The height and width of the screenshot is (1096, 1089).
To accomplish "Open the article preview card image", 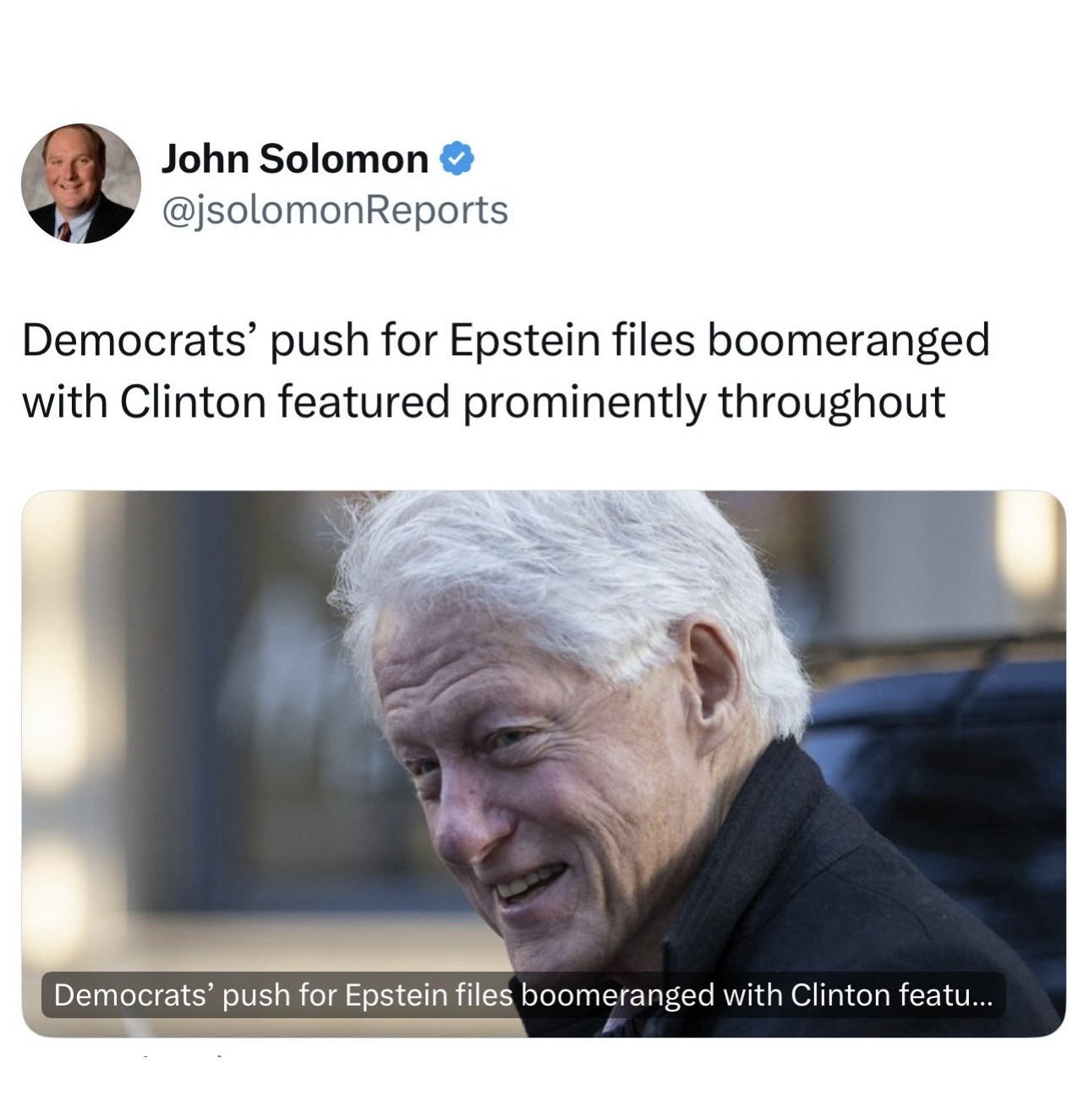I will (544, 764).
